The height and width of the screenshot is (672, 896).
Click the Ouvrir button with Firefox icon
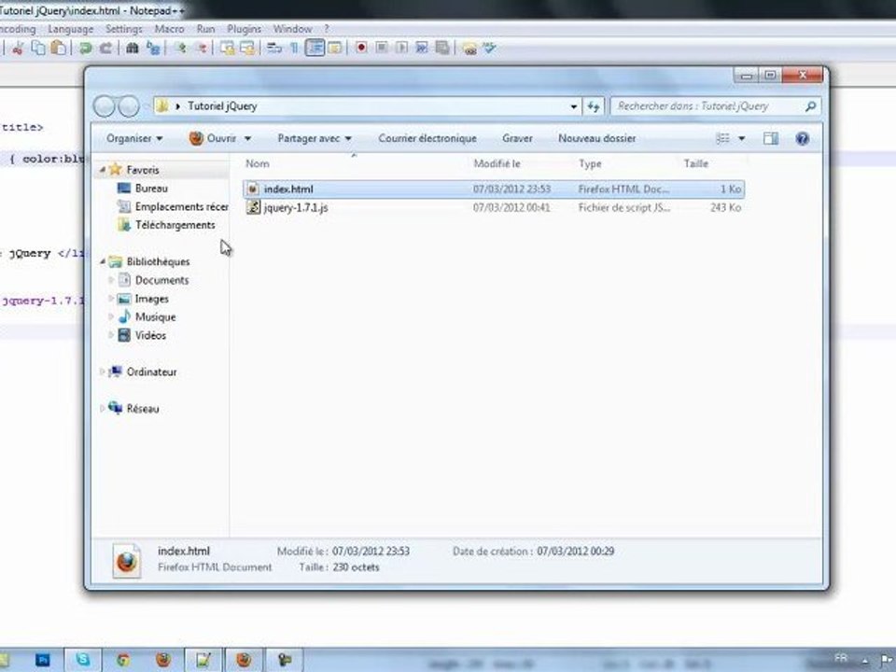point(213,138)
